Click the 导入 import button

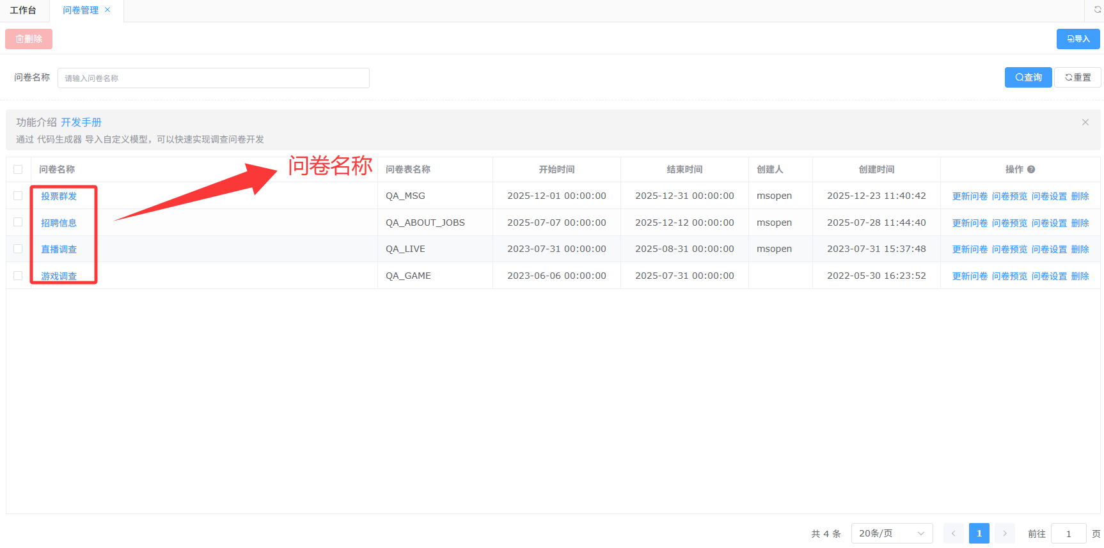pos(1078,39)
